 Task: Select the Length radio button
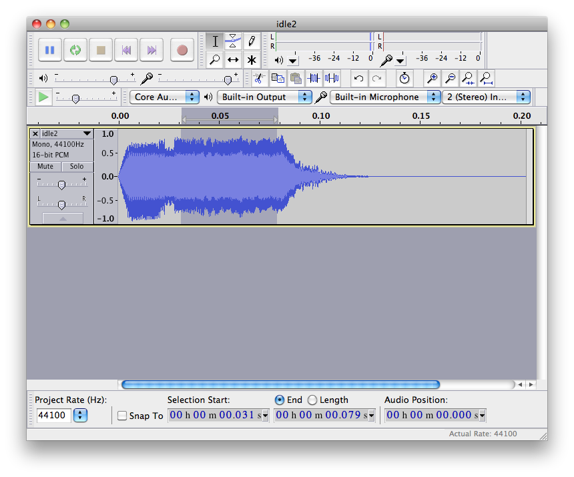click(x=312, y=400)
